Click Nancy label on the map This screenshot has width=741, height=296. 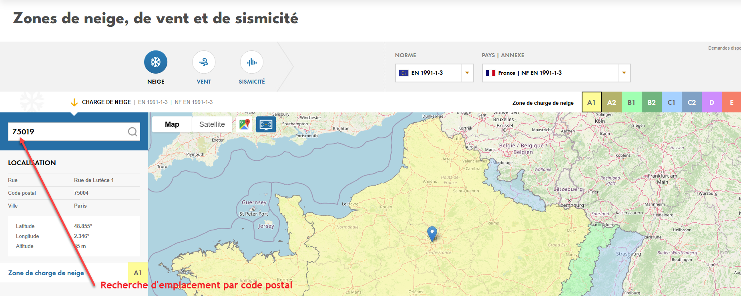(572, 254)
